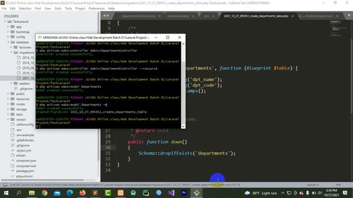353x198 pixels.
Task: Open Adobe Premiere Pro from the taskbar
Action: (184, 193)
